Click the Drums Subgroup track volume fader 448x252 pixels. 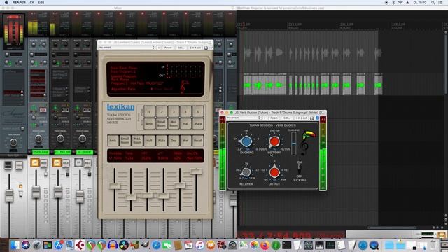[36, 192]
